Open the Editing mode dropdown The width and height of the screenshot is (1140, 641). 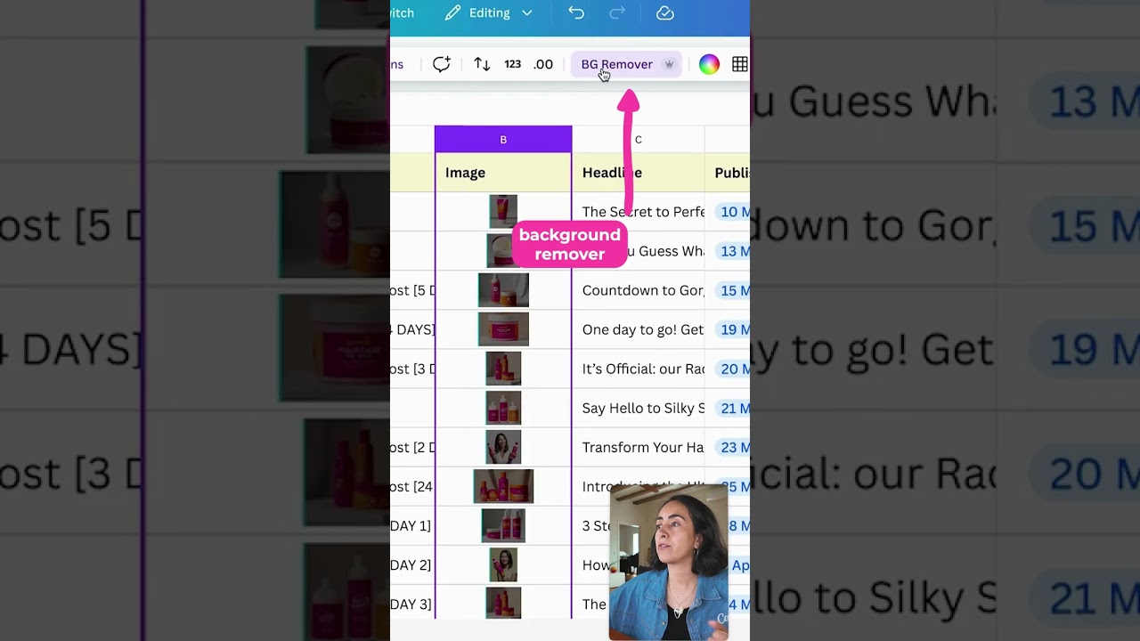(x=489, y=13)
